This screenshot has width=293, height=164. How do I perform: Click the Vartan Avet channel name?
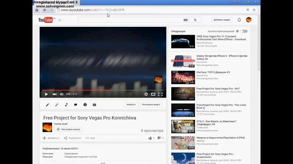tap(60, 124)
